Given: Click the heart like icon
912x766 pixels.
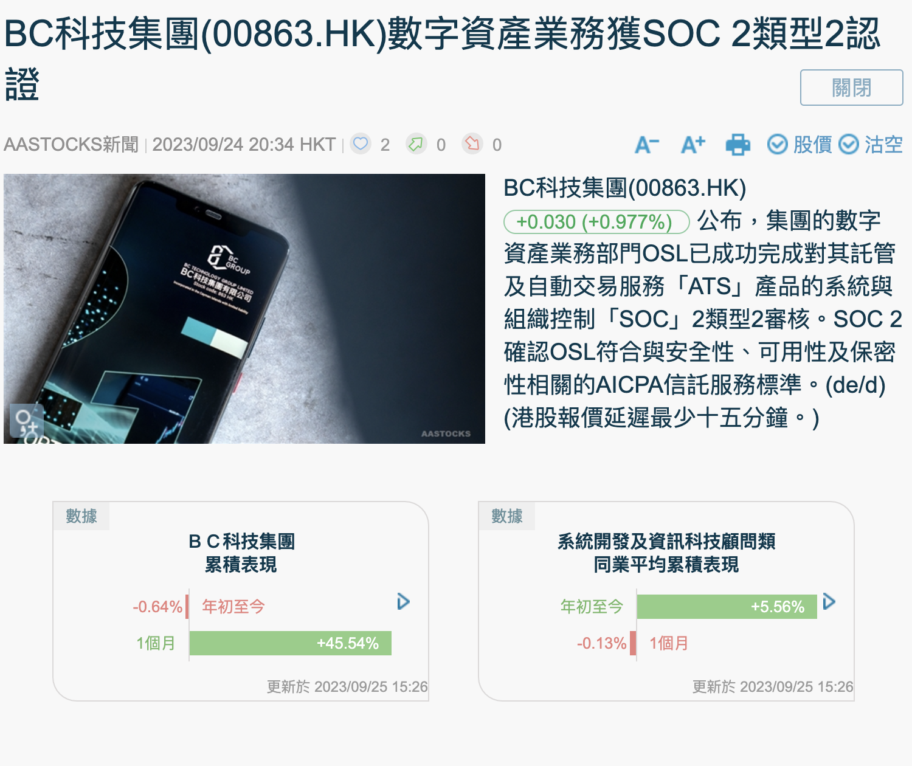Looking at the screenshot, I should pos(361,144).
